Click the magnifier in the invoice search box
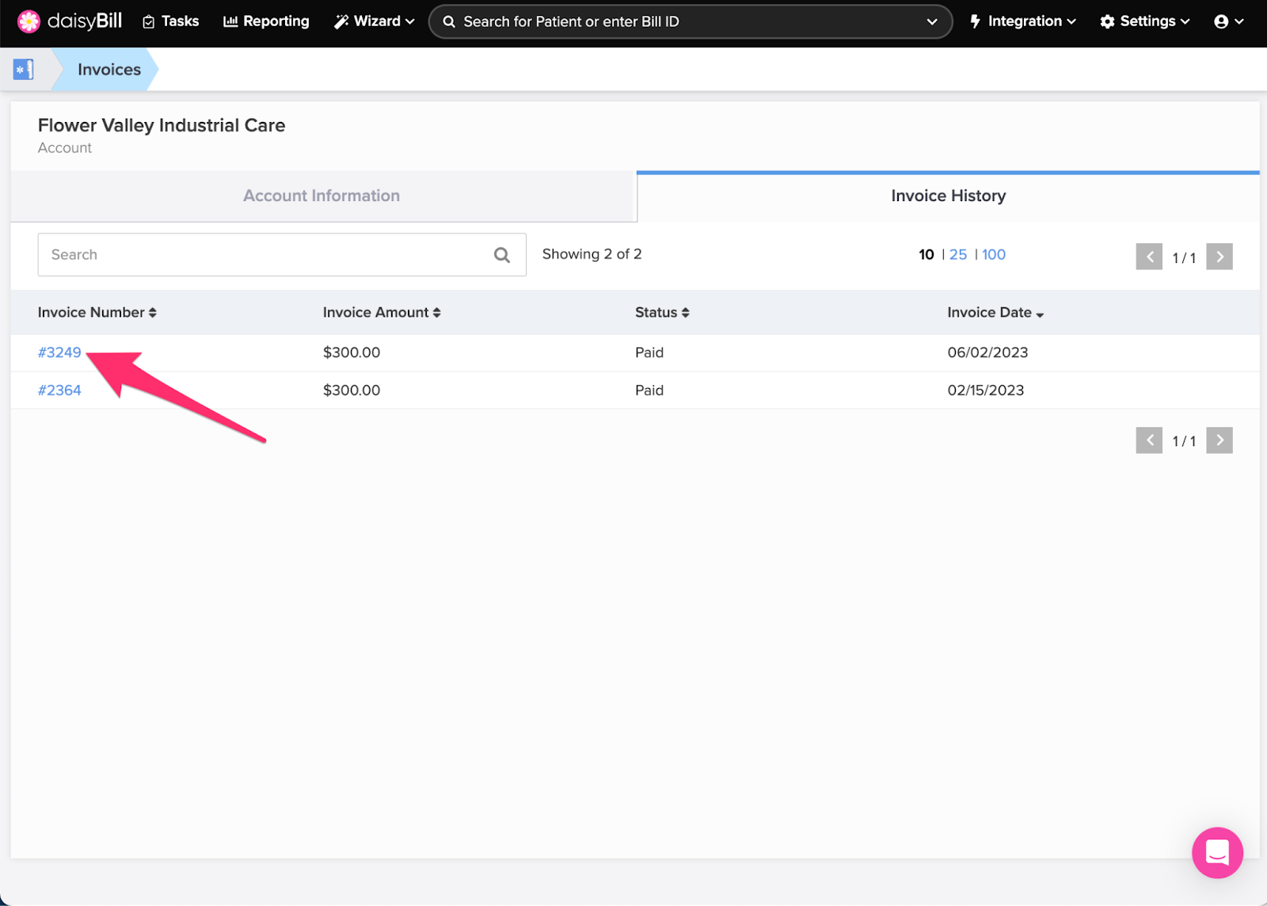This screenshot has width=1267, height=906. [502, 254]
